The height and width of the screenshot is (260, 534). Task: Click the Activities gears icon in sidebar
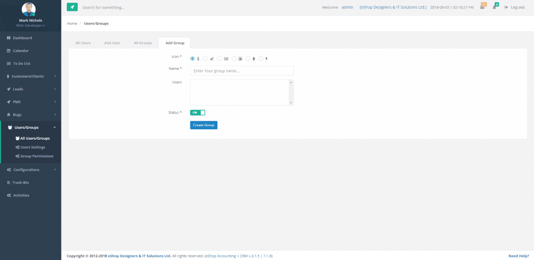coord(8,195)
